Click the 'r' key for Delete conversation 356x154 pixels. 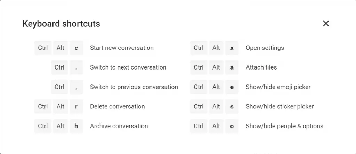pos(76,106)
